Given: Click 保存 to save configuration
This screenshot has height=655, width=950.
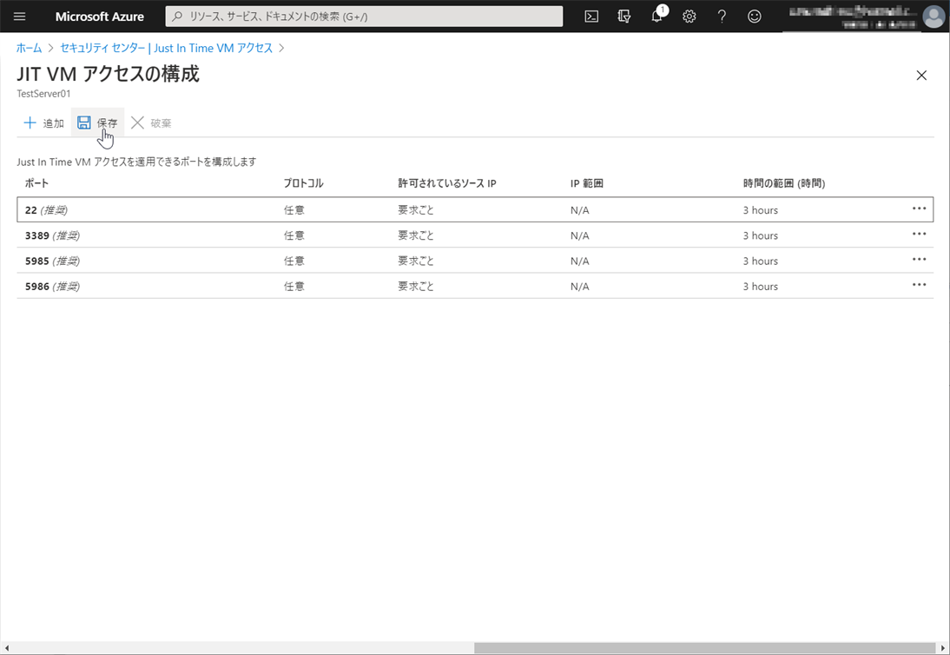Looking at the screenshot, I should coord(97,123).
